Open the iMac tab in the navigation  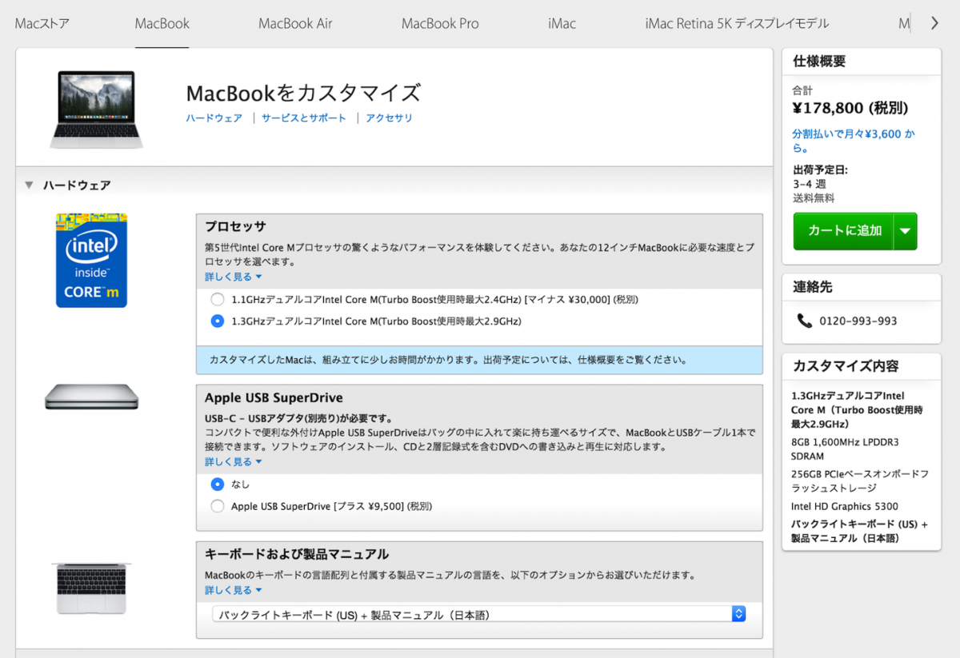coord(561,23)
